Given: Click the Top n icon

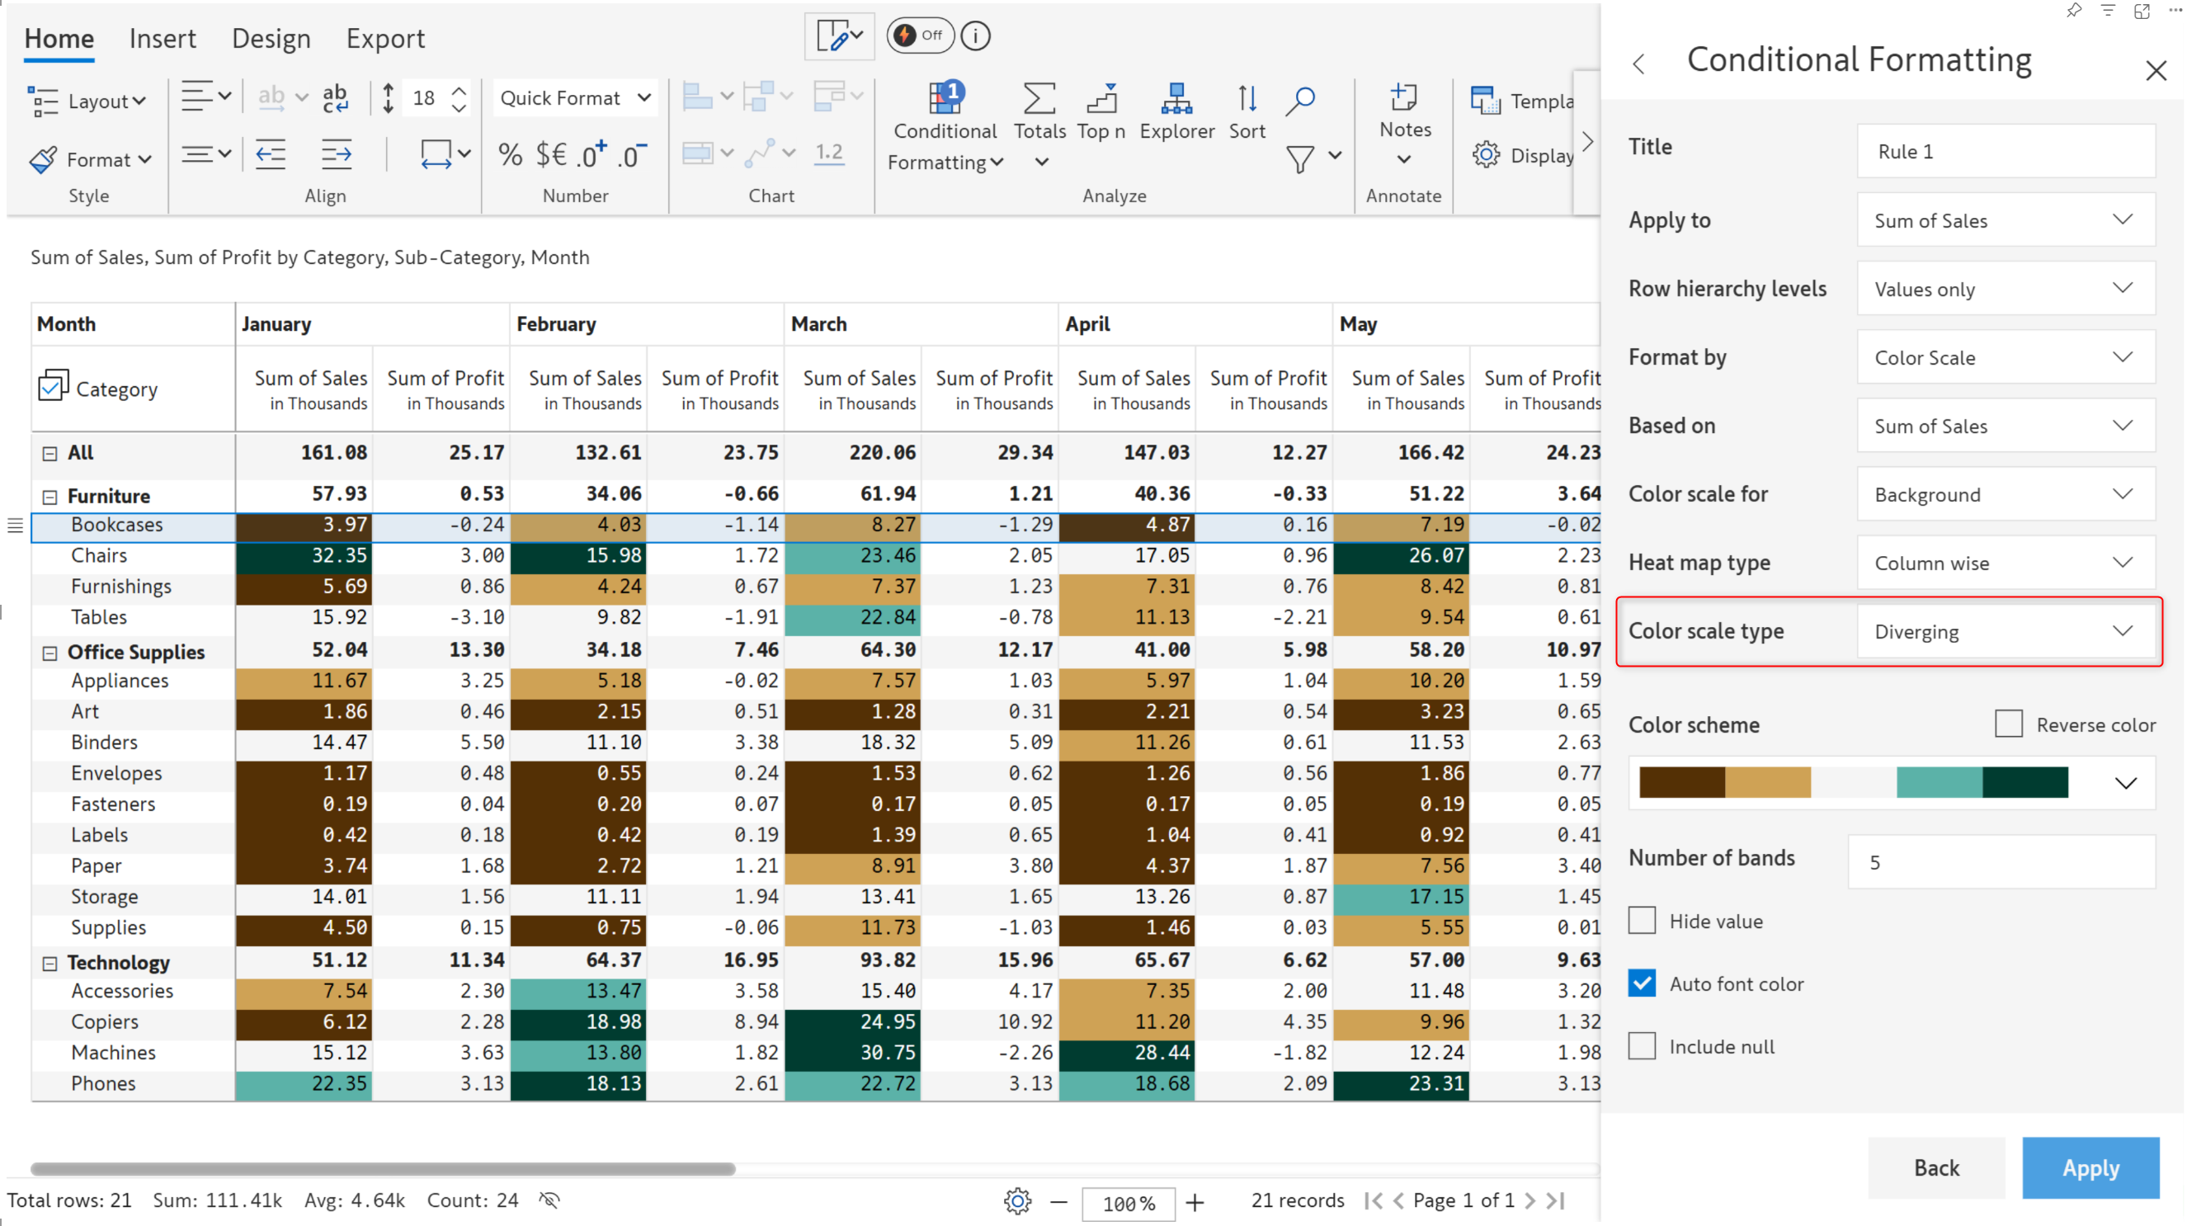Looking at the screenshot, I should pyautogui.click(x=1101, y=112).
